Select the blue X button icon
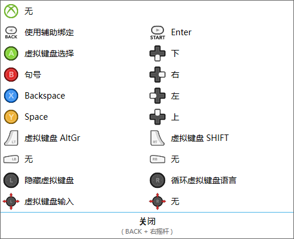 pyautogui.click(x=11, y=96)
